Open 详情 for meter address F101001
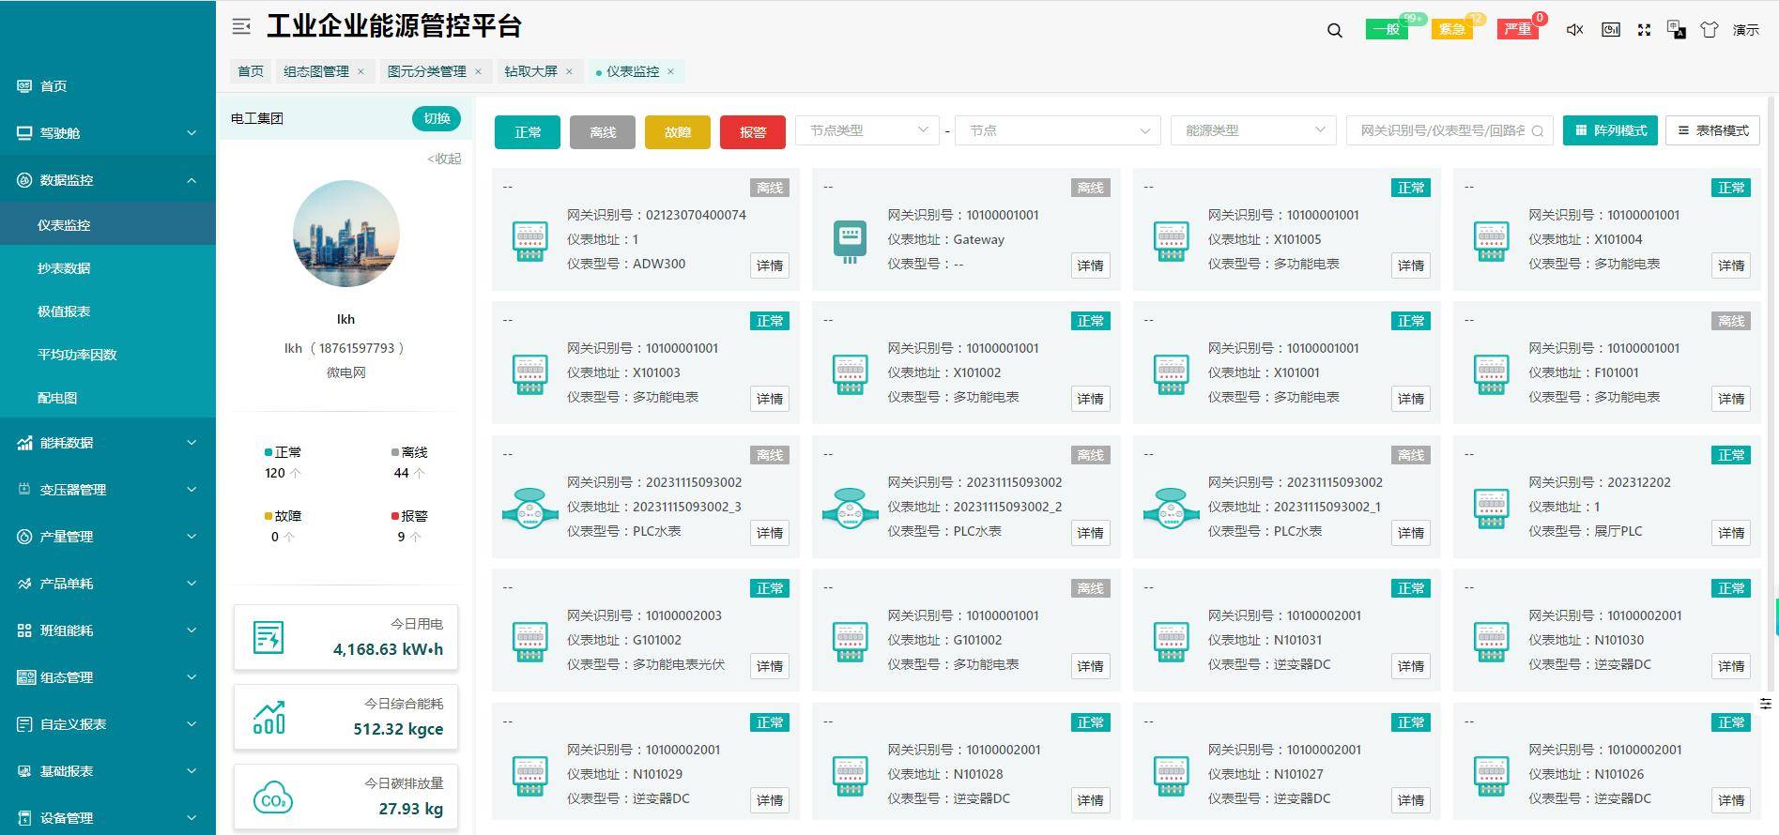 pyautogui.click(x=1731, y=399)
